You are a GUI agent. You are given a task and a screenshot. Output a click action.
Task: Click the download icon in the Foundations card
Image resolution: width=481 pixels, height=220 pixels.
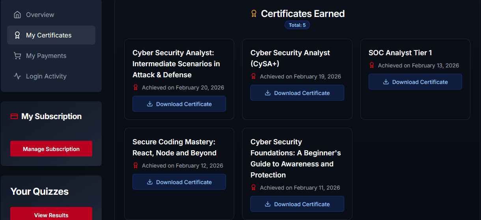pyautogui.click(x=267, y=204)
